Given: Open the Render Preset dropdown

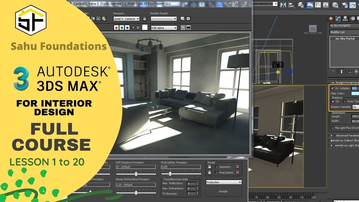Looking at the screenshot, I should tap(164, 19).
